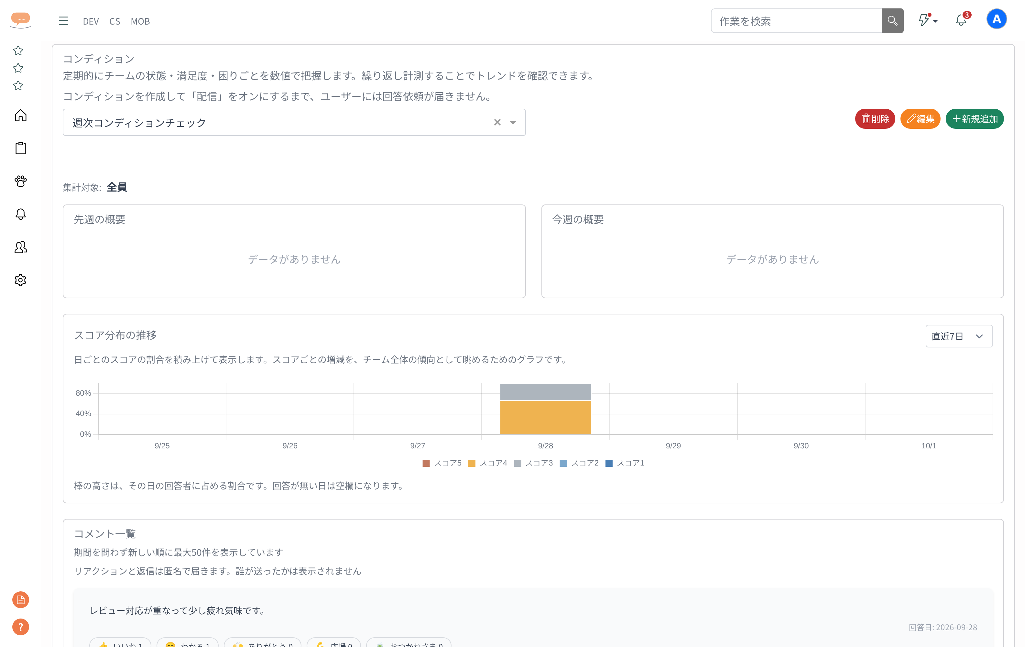Open the paw print sidebar icon
1035x647 pixels.
coord(20,181)
